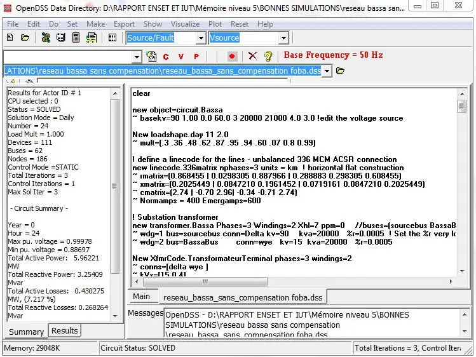Click the table grid icon in the toolbar
The width and height of the screenshot is (476, 357).
coord(112,37)
